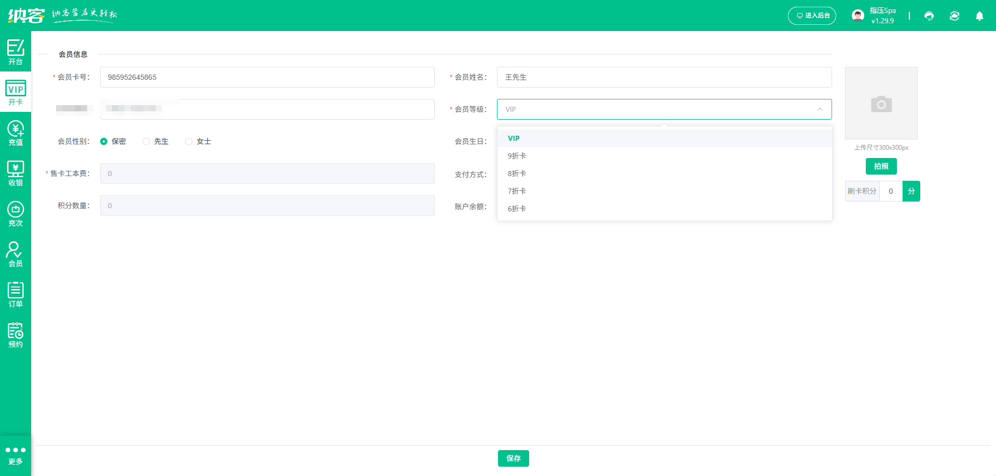The height and width of the screenshot is (476, 996).
Task: Click the notification bell icon
Action: [979, 16]
